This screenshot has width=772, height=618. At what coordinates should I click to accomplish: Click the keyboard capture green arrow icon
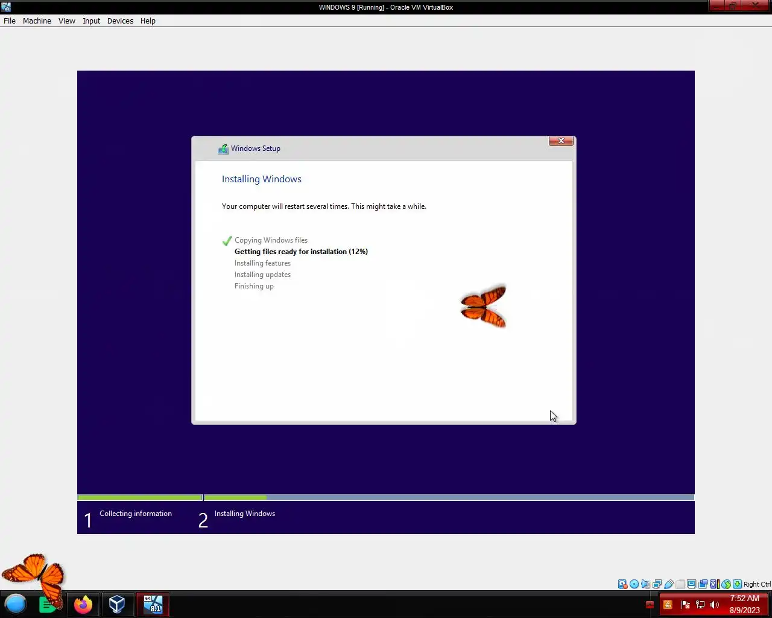click(737, 584)
